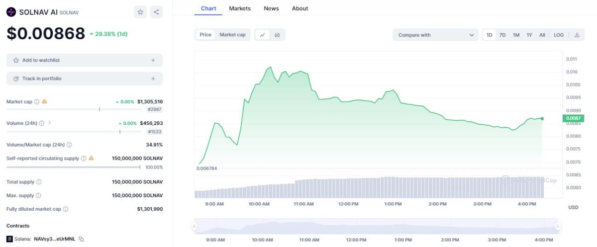Screen dimensions: 597x247
Task: Click the chart line end-point dot
Action: click(x=542, y=118)
